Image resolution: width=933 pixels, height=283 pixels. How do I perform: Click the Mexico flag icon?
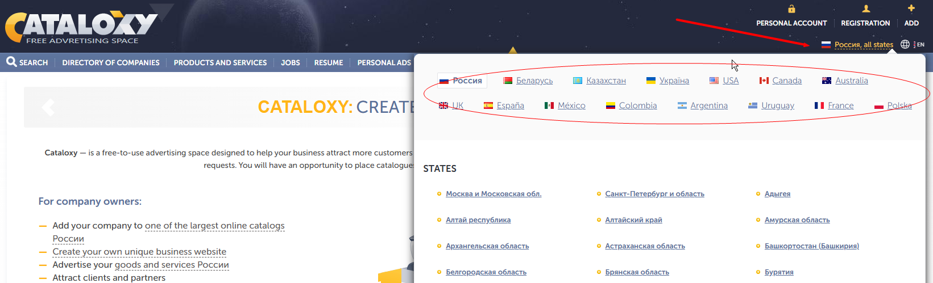549,105
